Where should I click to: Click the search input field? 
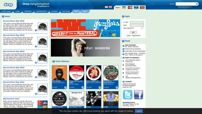[x=185, y=4]
